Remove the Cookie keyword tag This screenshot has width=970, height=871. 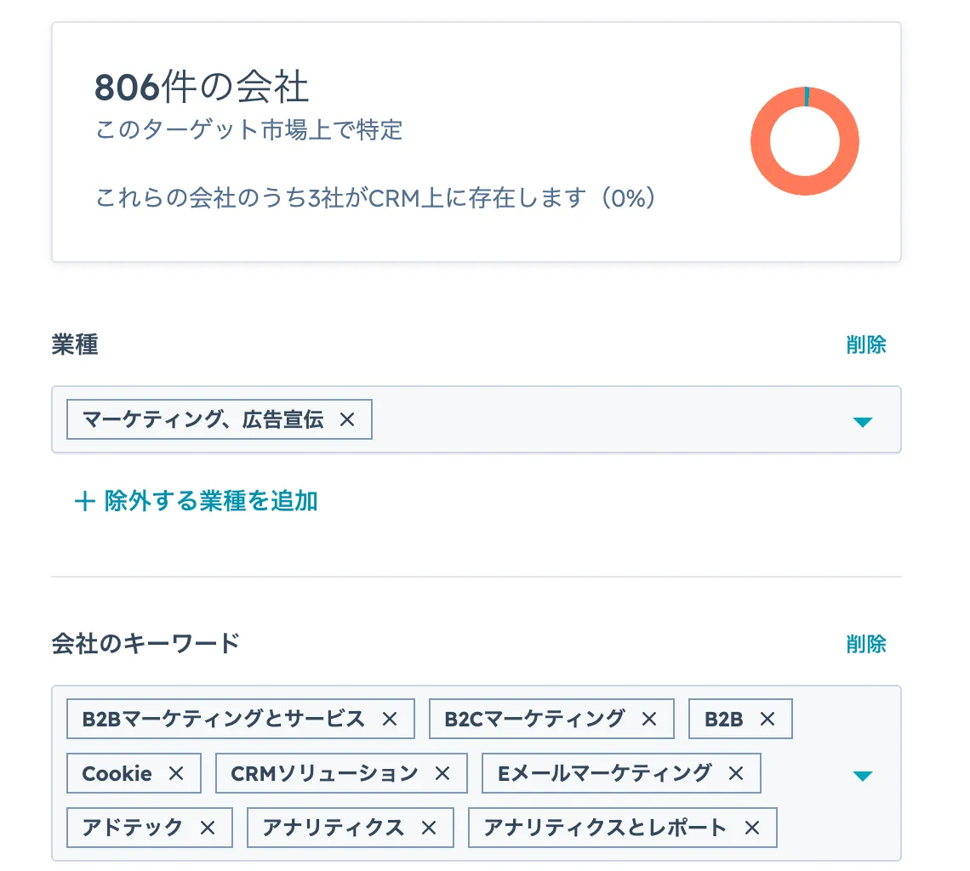[175, 773]
